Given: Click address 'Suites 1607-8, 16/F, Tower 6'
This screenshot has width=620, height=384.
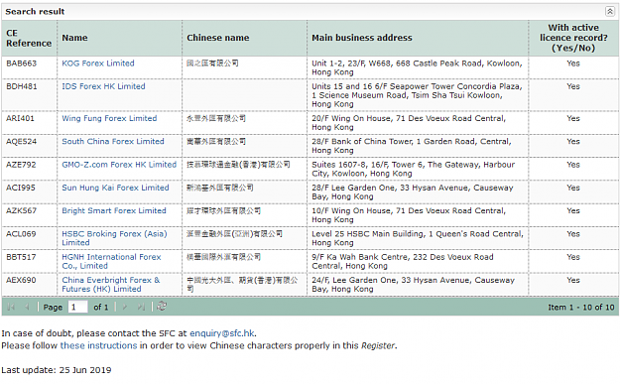Looking at the screenshot, I should point(414,169).
